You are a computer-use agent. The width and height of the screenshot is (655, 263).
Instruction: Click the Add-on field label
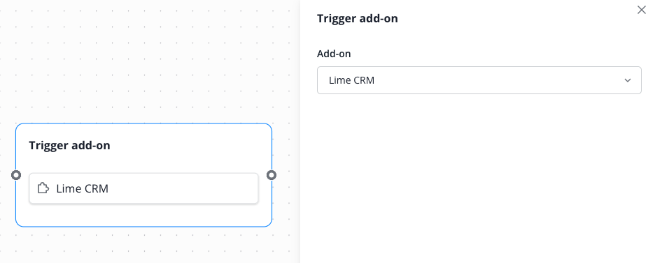[334, 54]
